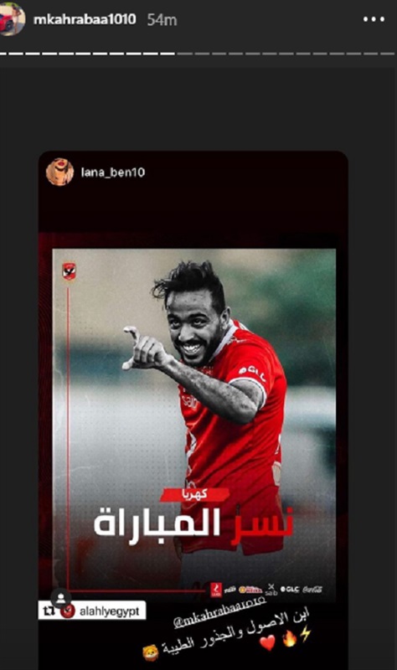Open lana_ben10 username in reshared post
Screen dimensions: 397x670
coord(113,173)
